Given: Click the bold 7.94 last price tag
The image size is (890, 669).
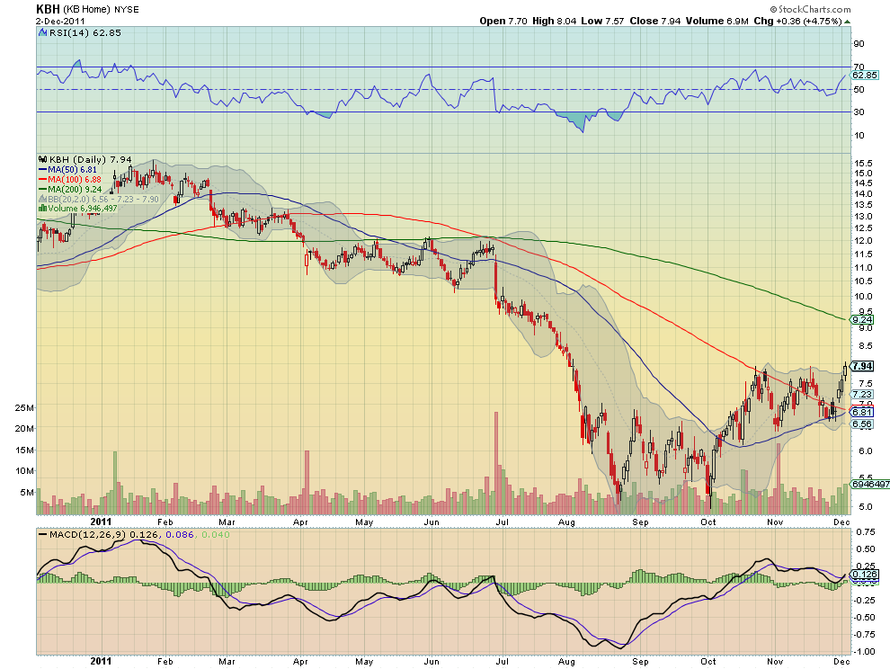Looking at the screenshot, I should coord(863,366).
